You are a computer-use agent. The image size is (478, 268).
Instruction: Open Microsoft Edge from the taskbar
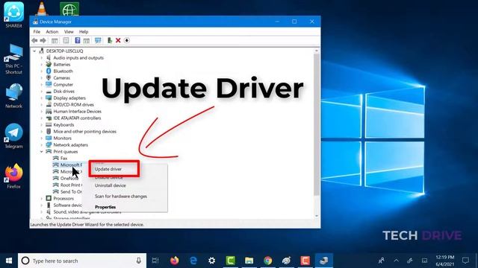193,261
